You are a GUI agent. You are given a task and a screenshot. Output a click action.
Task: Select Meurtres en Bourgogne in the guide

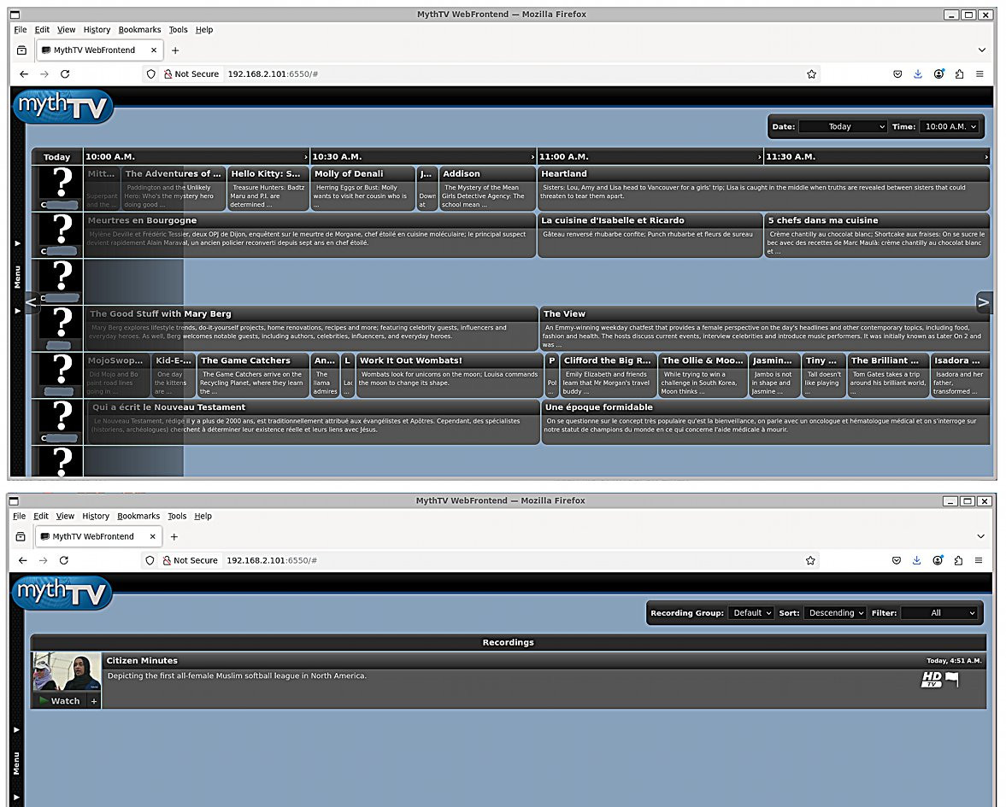[310, 235]
